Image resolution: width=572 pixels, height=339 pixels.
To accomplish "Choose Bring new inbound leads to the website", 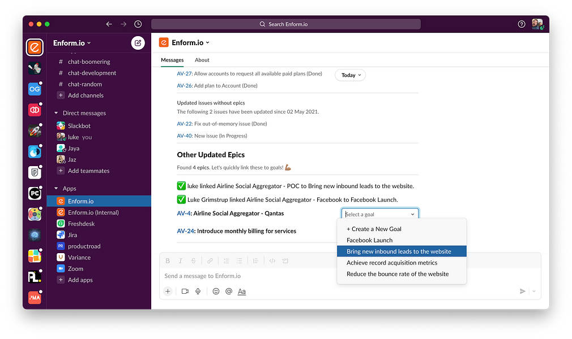I will (x=402, y=251).
